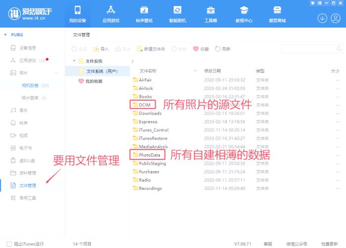The height and width of the screenshot is (248, 346).
Task: Open 智能刷机 flashing icon
Action: click(177, 10)
